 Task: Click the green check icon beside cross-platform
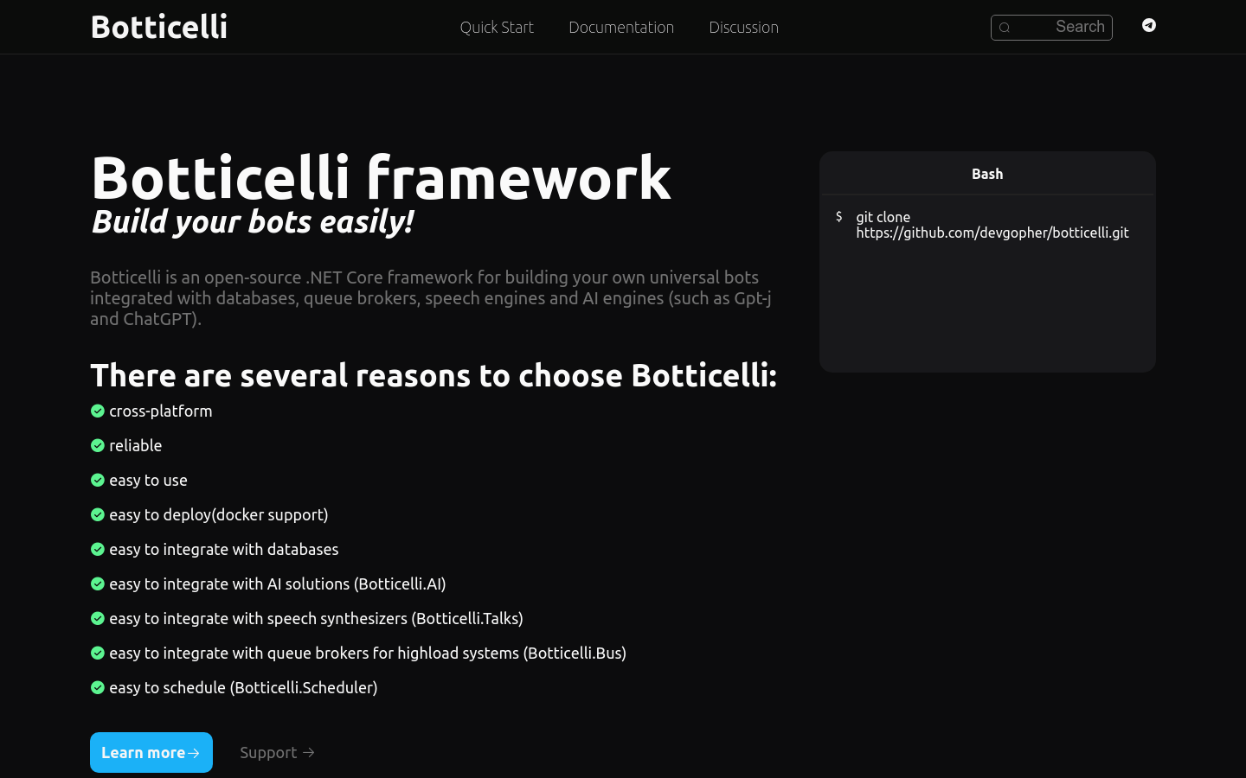98,411
